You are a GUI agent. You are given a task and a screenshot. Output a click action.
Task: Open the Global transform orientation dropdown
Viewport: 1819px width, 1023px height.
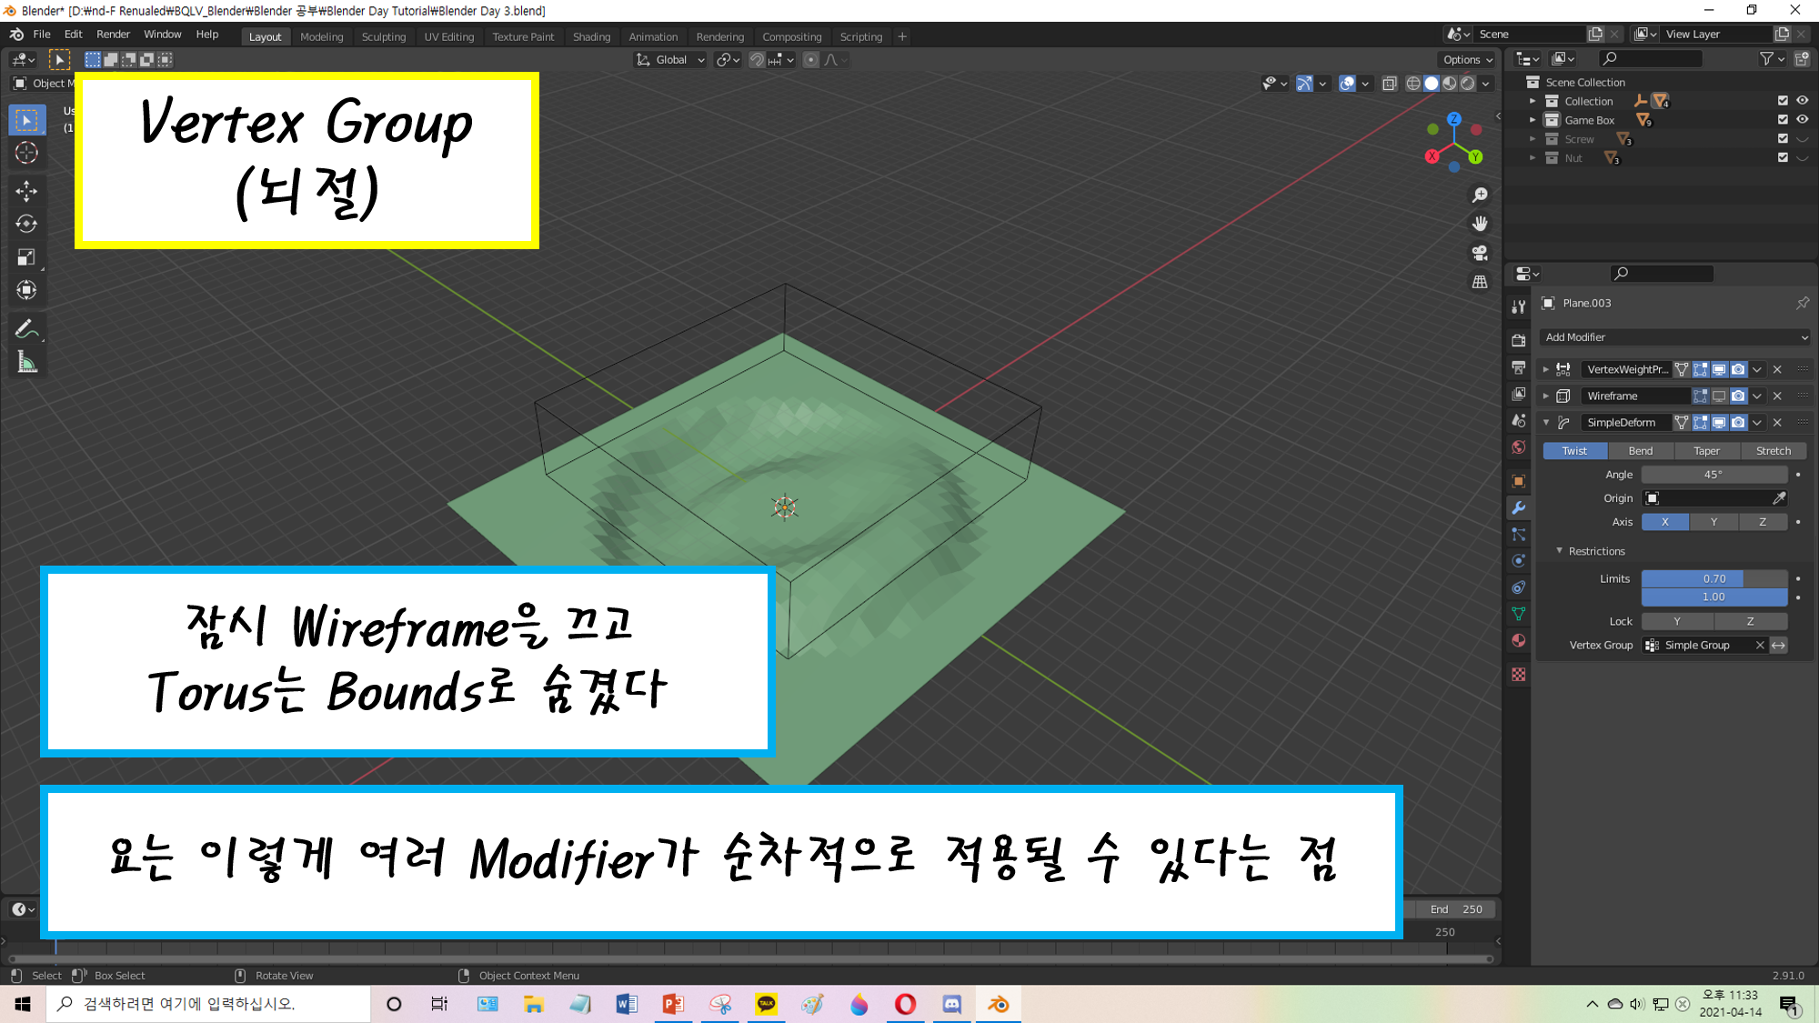[x=671, y=60]
